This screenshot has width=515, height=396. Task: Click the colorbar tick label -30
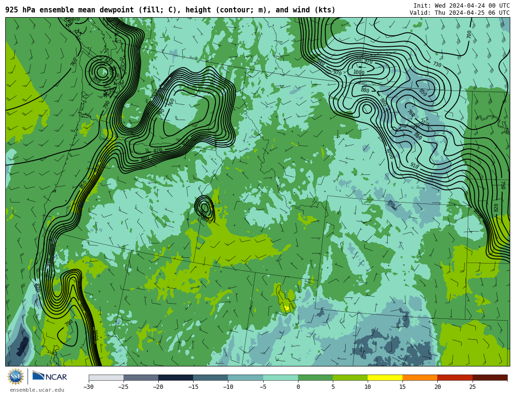click(88, 387)
